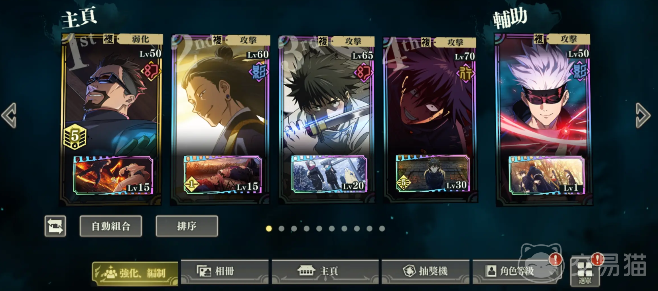Screen dimensions: 658x291
Task: Tap the yellow attribute badge on the Lv70 card
Action: [465, 74]
